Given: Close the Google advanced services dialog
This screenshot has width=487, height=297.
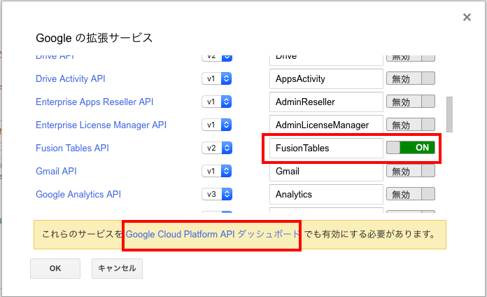Looking at the screenshot, I should tap(467, 17).
